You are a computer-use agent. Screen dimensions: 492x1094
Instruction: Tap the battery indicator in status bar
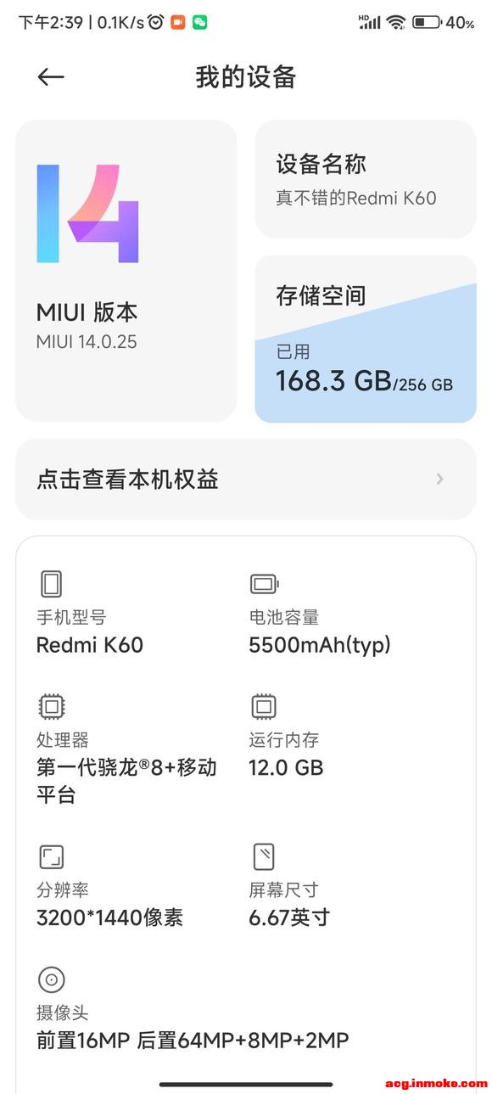(426, 23)
